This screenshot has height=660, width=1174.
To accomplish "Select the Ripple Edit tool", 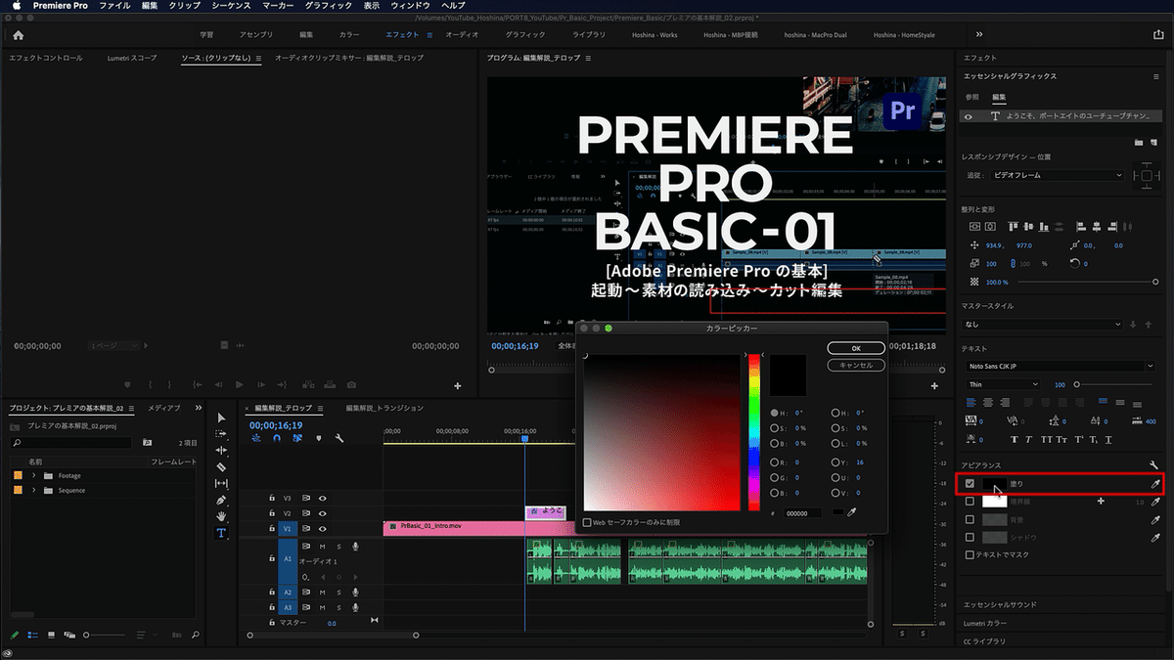I will (x=221, y=451).
